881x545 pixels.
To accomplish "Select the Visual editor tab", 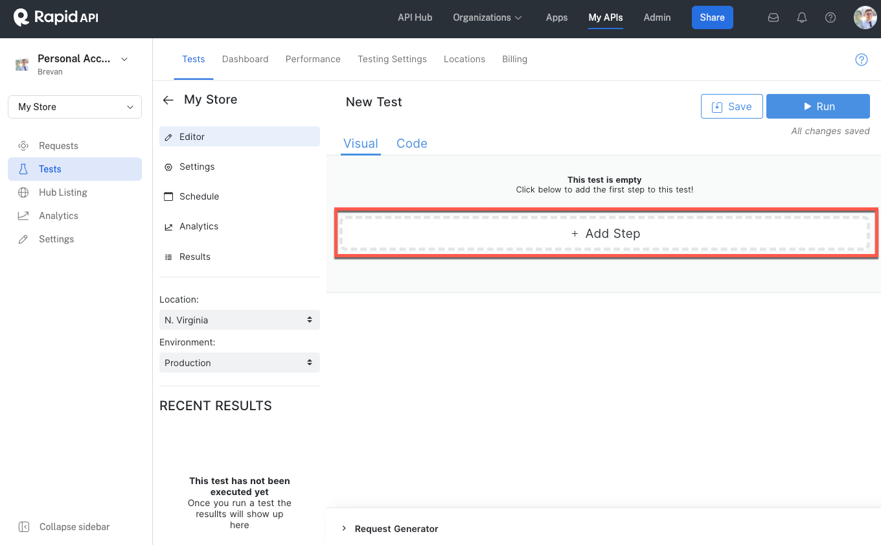I will [361, 144].
